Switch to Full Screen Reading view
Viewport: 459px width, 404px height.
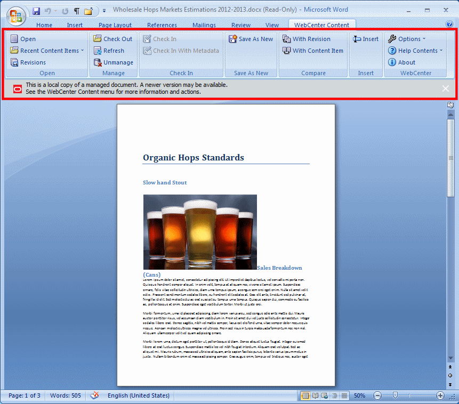pyautogui.click(x=315, y=396)
